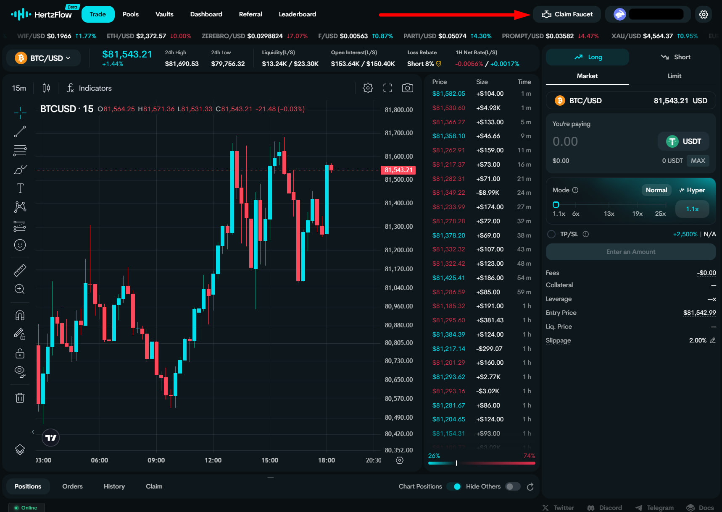Go to the Vaults page
722x512 pixels.
pos(164,14)
